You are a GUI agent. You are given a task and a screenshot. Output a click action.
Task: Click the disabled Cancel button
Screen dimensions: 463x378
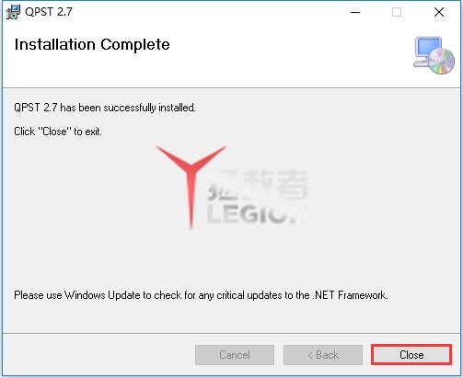[235, 355]
